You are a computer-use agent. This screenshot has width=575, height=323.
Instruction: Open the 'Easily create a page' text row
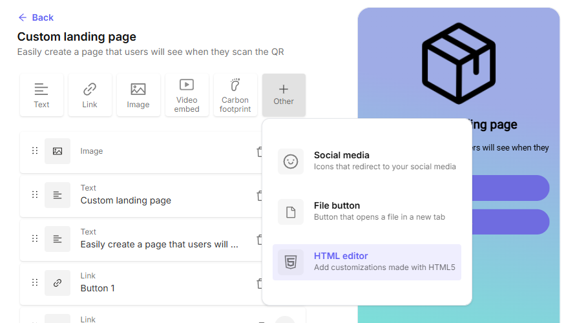141,240
